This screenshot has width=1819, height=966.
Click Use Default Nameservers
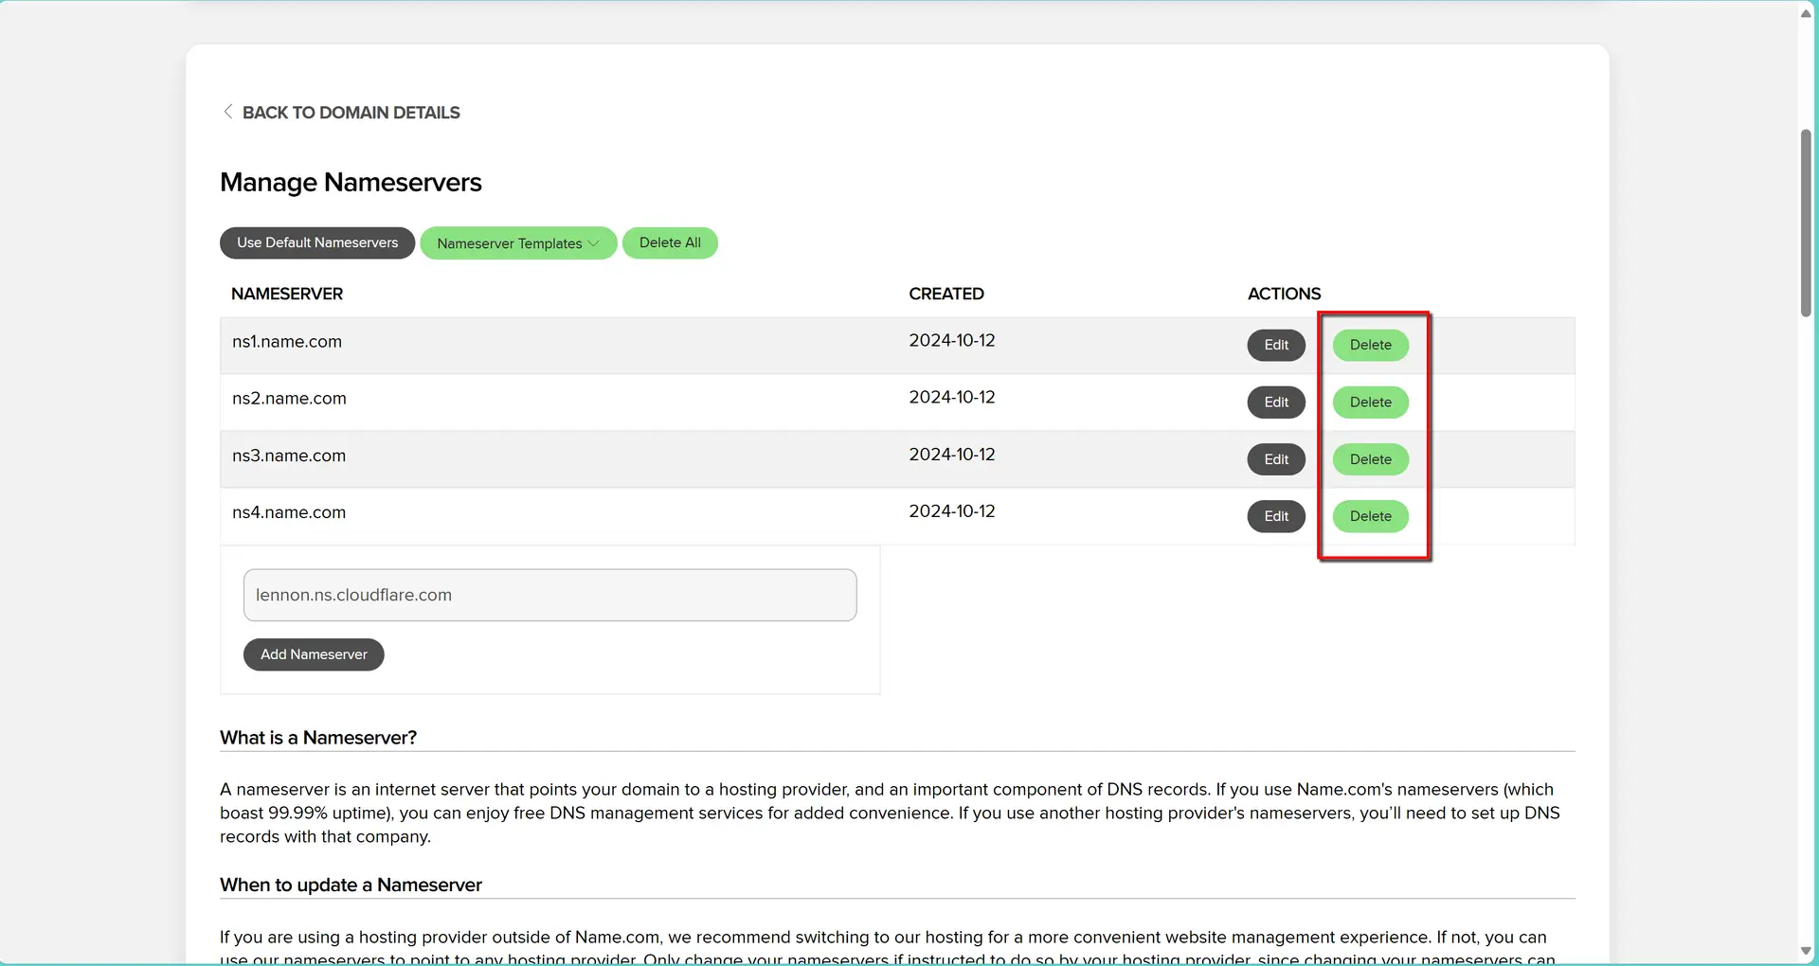coord(316,242)
